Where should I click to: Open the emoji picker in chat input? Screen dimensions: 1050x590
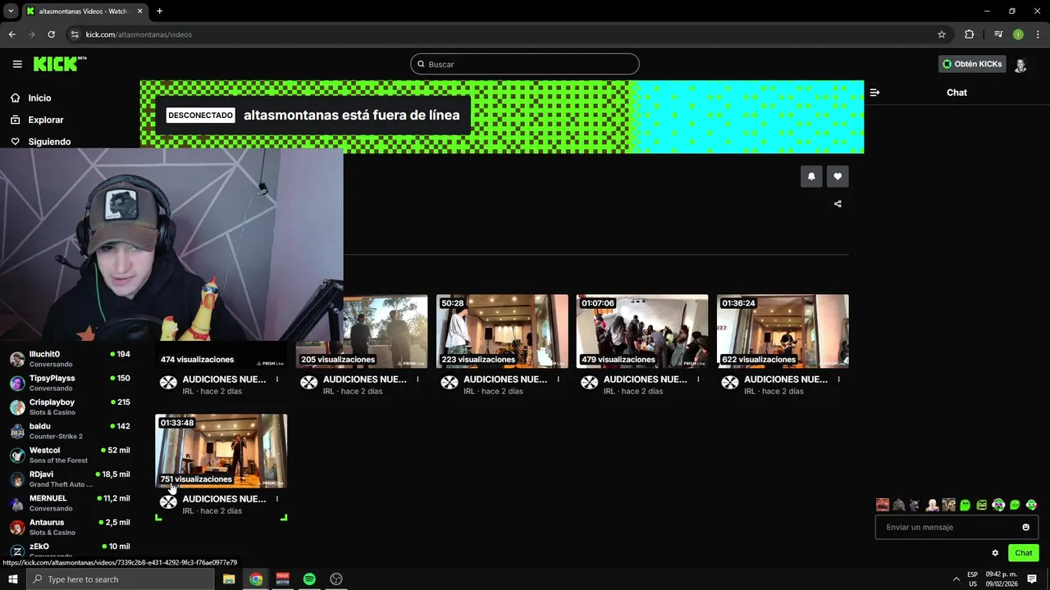[1025, 527]
